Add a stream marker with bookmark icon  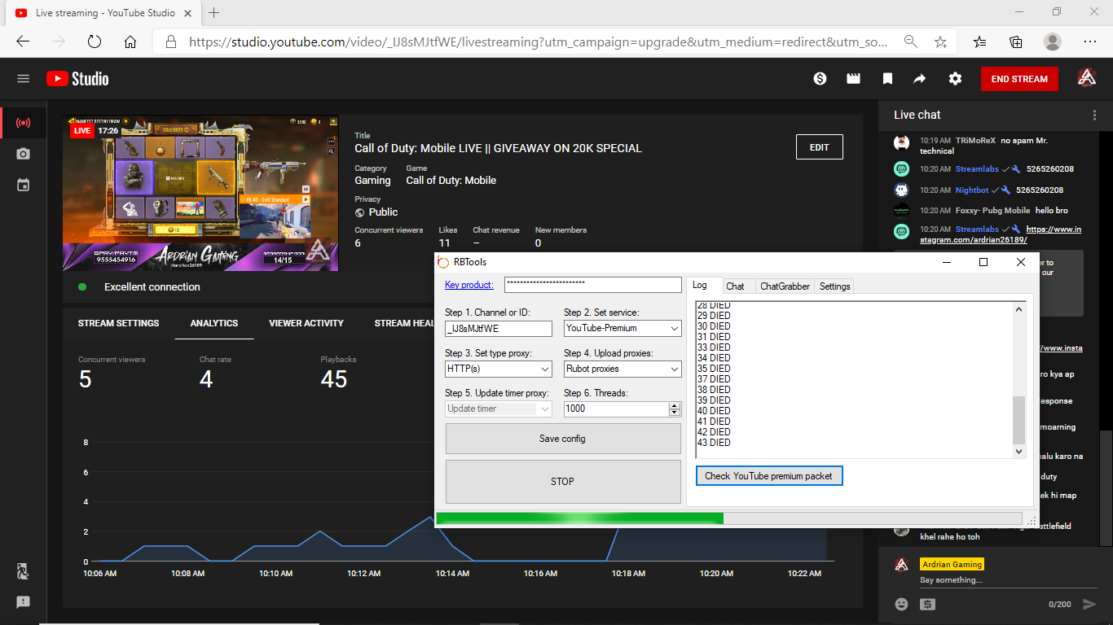pos(887,79)
